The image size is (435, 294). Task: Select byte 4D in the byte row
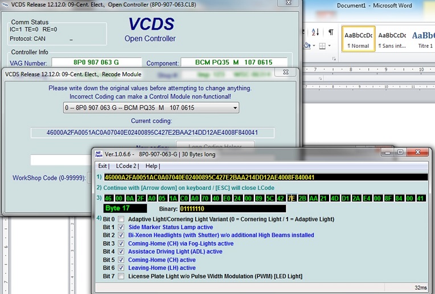(x=335, y=198)
